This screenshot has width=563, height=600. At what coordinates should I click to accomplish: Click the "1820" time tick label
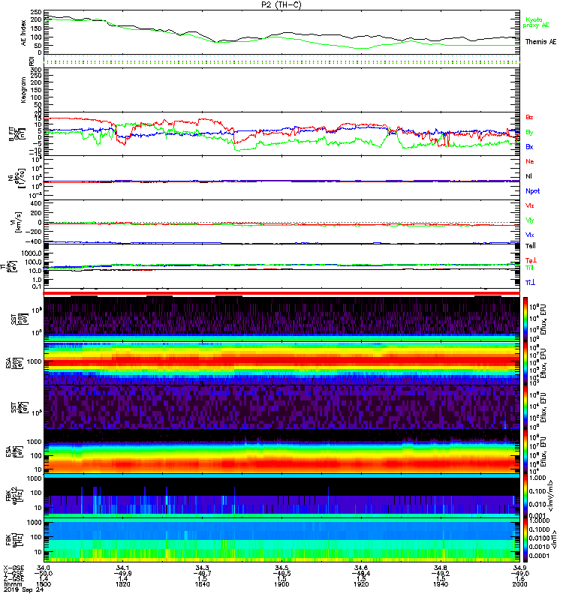122,584
